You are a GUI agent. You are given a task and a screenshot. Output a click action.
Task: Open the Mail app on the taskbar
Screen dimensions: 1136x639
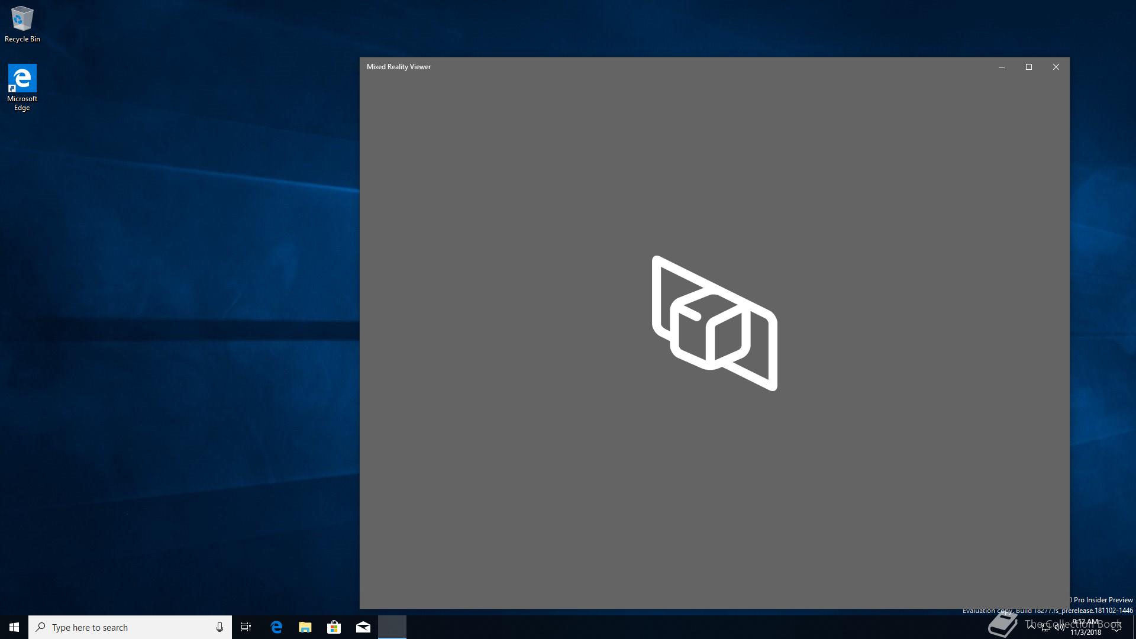363,627
